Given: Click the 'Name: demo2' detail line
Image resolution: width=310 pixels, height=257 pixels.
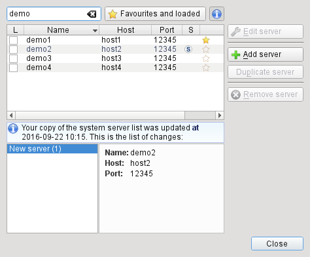Looking at the screenshot, I should [x=130, y=153].
